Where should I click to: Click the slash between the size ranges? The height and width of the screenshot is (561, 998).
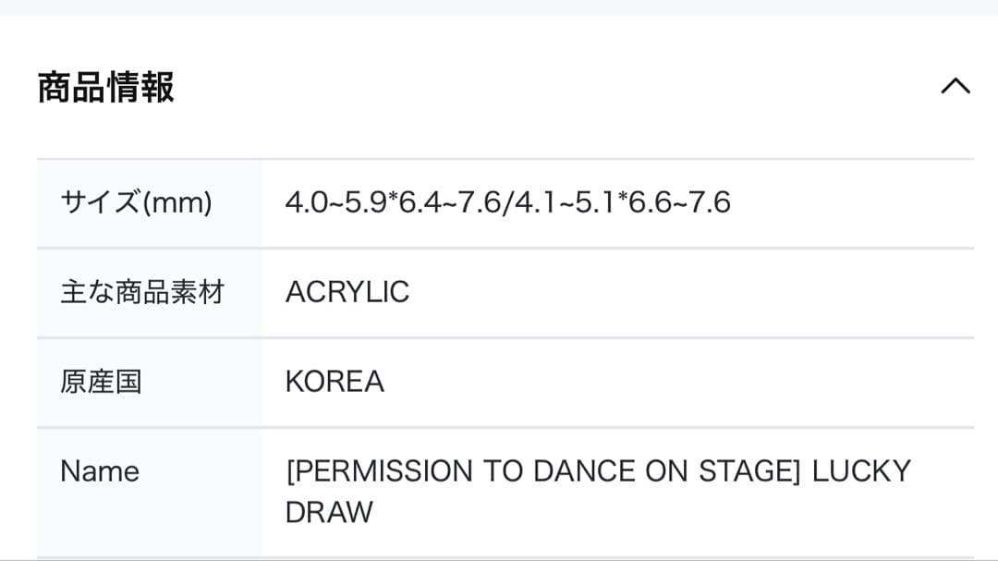(508, 201)
